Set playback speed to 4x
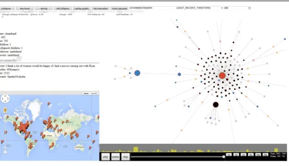 click(243, 154)
